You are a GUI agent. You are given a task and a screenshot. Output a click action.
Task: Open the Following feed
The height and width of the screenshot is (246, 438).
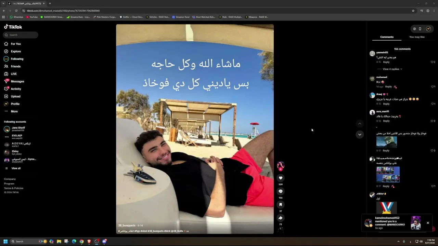click(x=14, y=59)
